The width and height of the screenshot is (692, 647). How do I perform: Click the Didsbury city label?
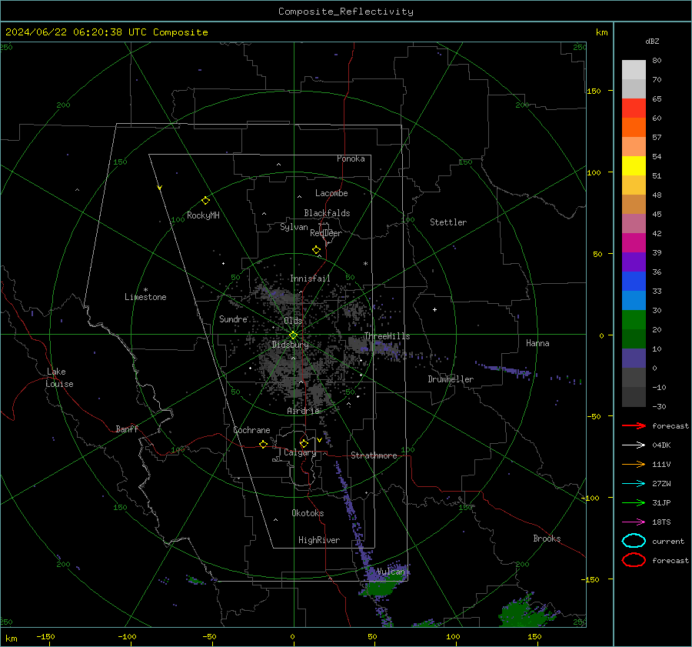click(290, 345)
